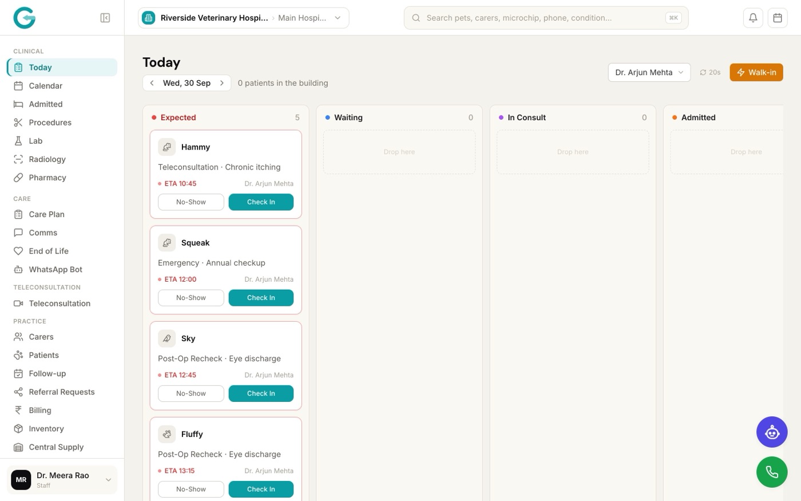Click Squeak's pet avatar icon

(166, 243)
